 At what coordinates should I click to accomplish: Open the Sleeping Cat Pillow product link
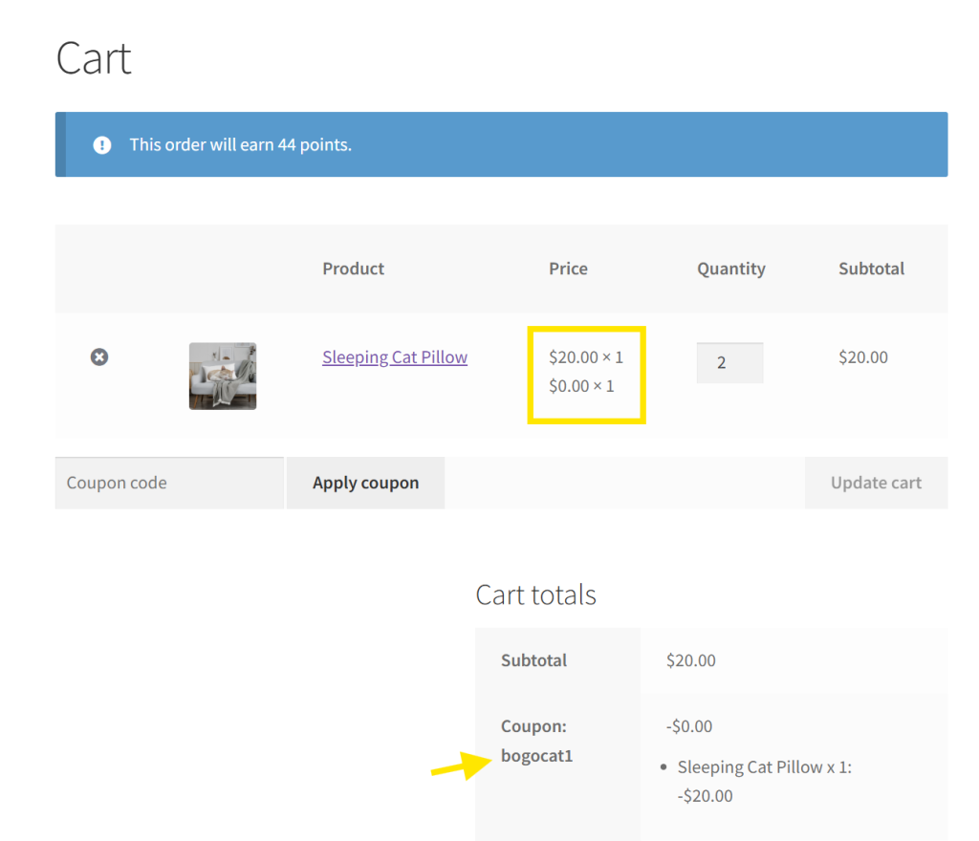click(394, 356)
